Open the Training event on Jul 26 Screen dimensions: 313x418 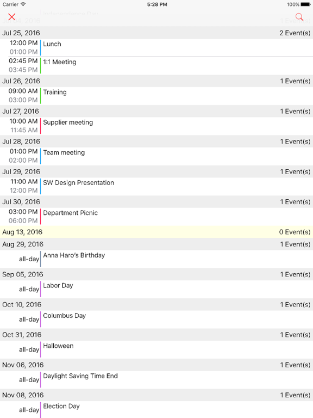(x=156, y=96)
